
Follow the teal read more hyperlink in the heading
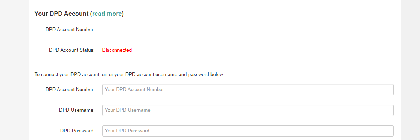click(107, 14)
